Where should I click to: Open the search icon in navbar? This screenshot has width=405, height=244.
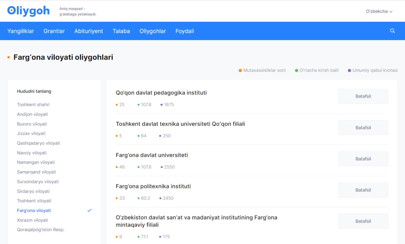392,31
